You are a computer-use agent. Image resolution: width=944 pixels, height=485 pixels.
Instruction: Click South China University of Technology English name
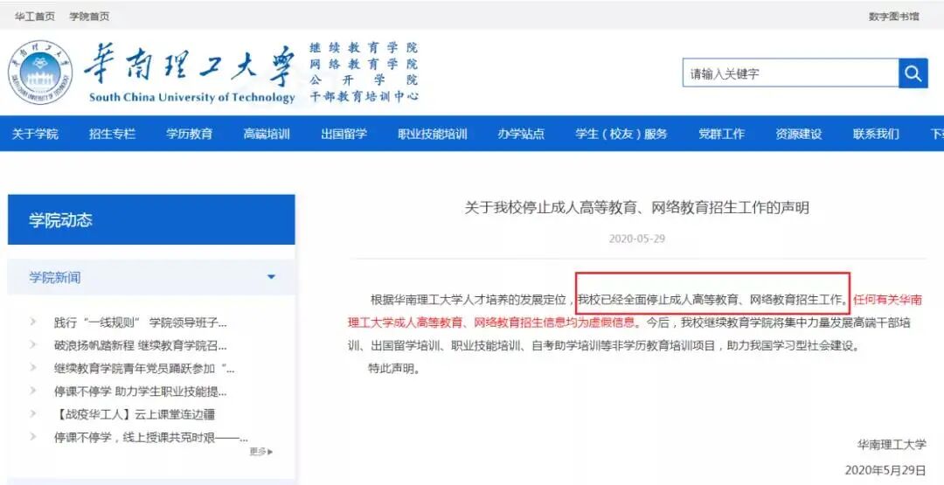[x=192, y=98]
